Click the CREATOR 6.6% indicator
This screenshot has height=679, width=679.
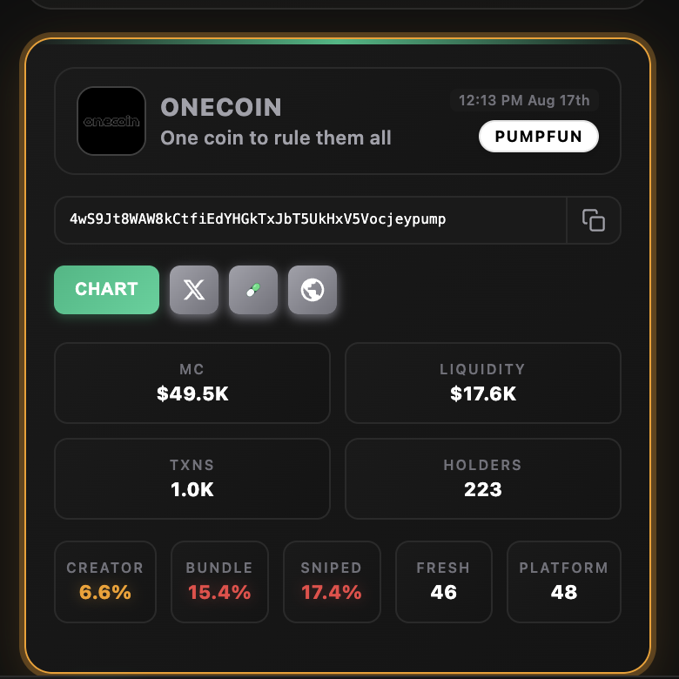point(105,582)
